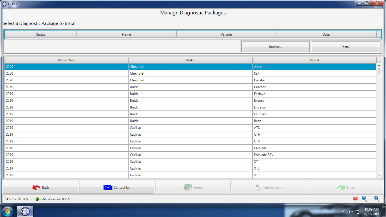Select the Enclave model cell

click(314, 94)
